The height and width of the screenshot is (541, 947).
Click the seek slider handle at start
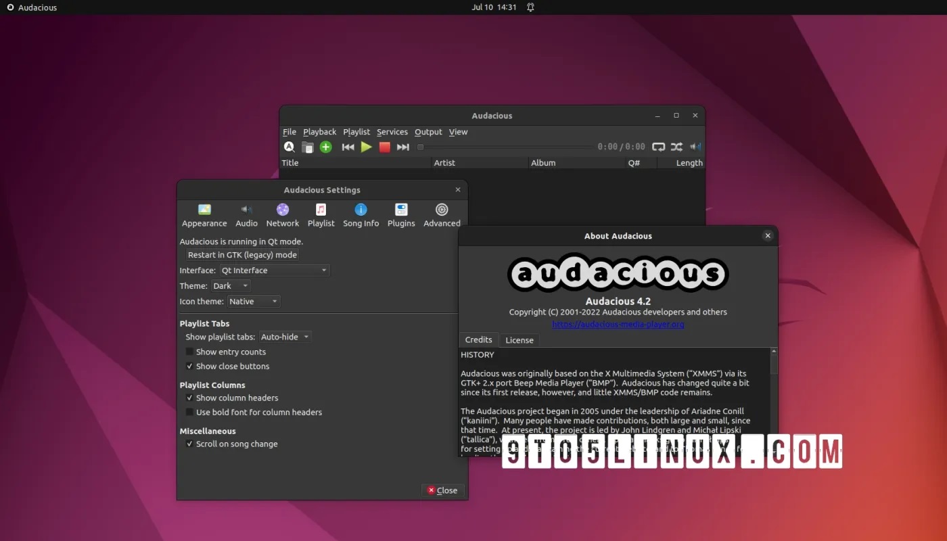pos(420,147)
